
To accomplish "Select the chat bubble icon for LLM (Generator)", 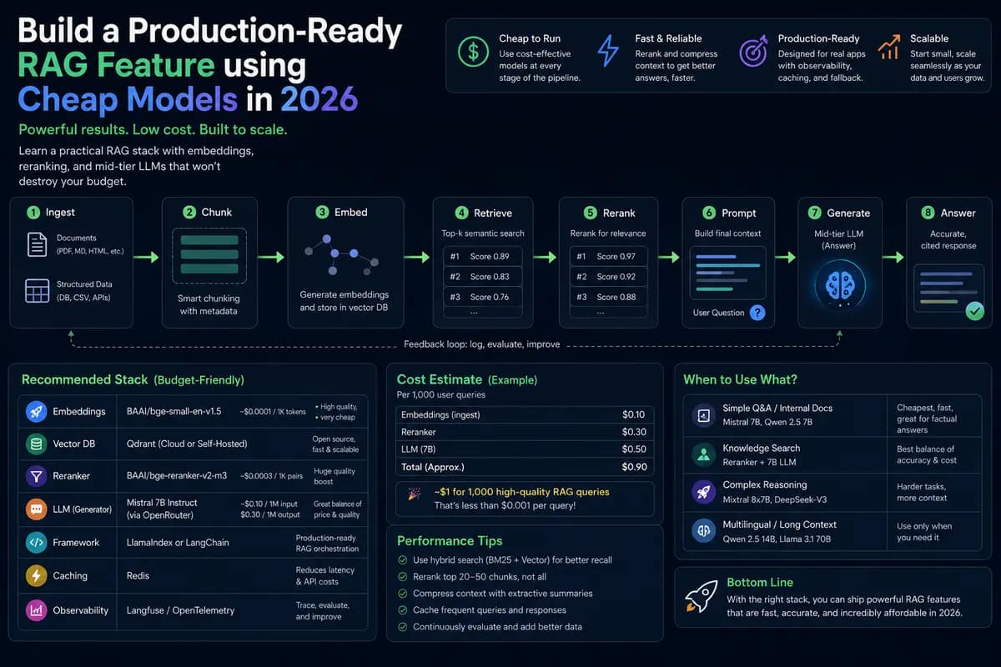I will coord(37,509).
